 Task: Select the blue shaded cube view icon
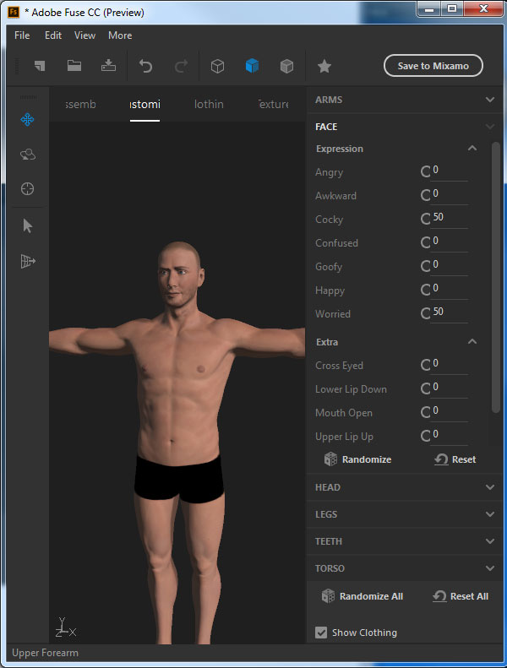(x=252, y=66)
